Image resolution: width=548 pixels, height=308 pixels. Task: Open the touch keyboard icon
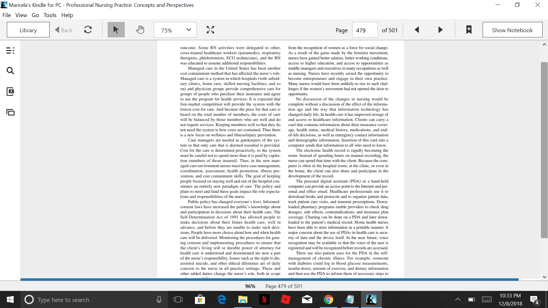(x=487, y=299)
